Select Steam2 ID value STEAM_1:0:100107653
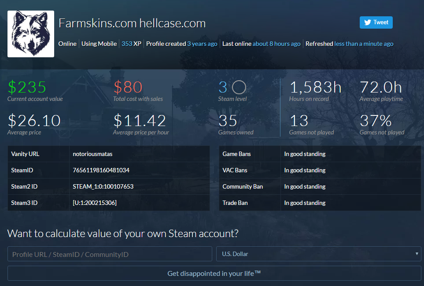The width and height of the screenshot is (424, 286). [103, 186]
